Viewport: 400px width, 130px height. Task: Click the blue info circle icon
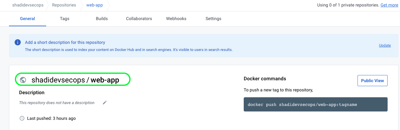click(18, 42)
